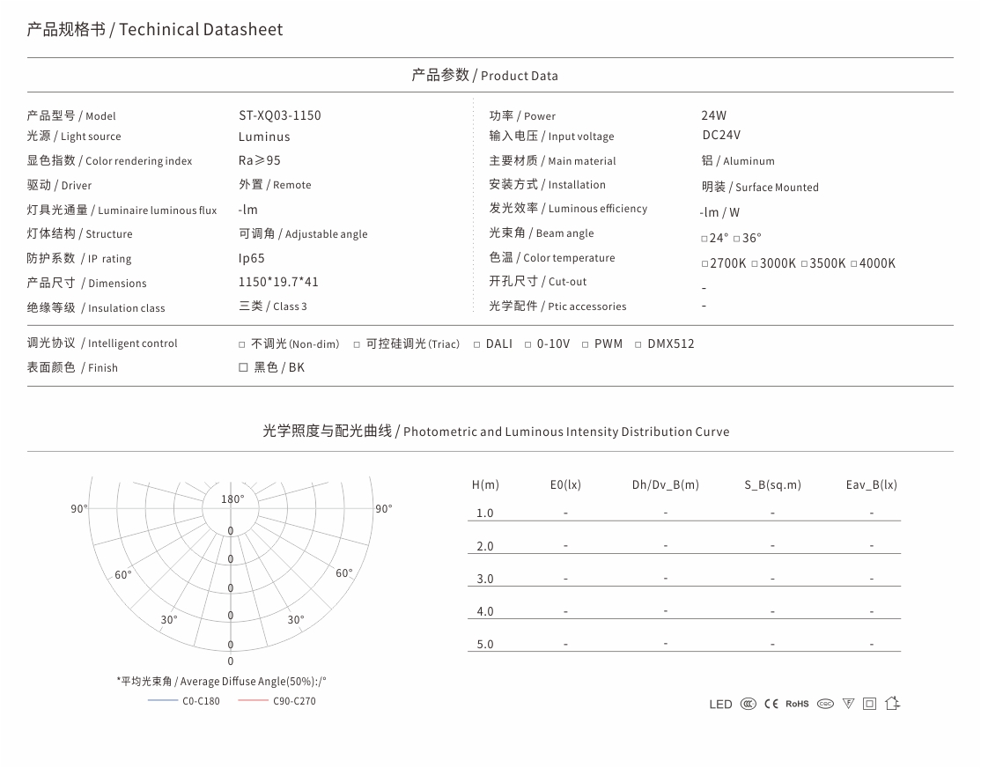Click the RoHS compliance mark
The height and width of the screenshot is (768, 981).
(797, 705)
